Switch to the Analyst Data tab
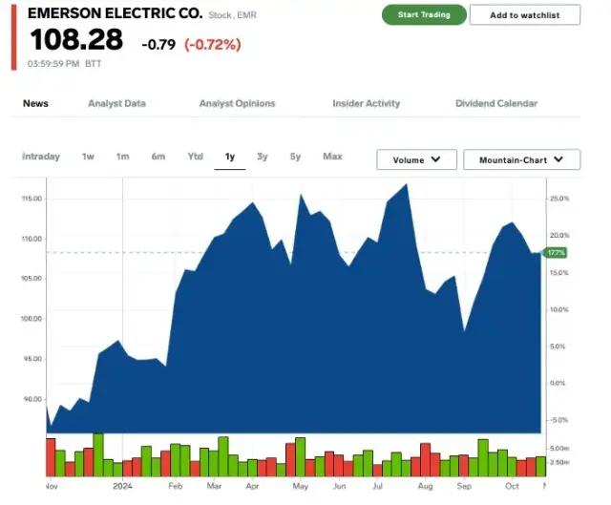611x505 pixels. [x=116, y=103]
